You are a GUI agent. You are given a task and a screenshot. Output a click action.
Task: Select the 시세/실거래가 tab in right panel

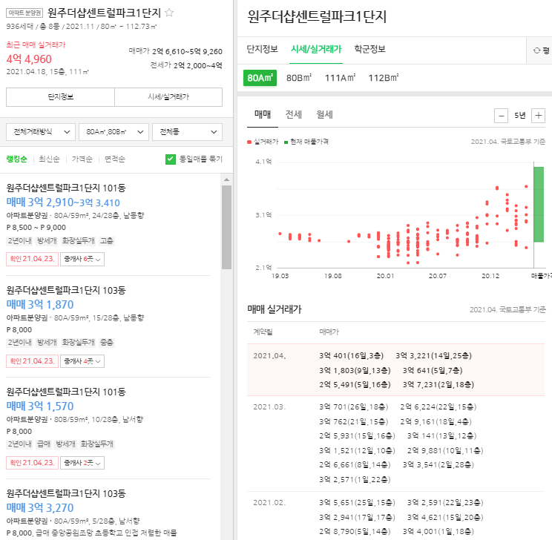click(x=316, y=49)
